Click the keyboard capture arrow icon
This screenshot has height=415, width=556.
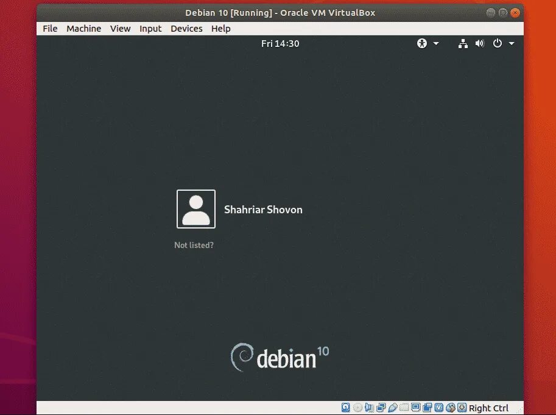coord(462,408)
